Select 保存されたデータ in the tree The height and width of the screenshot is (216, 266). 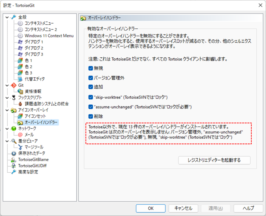[x=31, y=153]
